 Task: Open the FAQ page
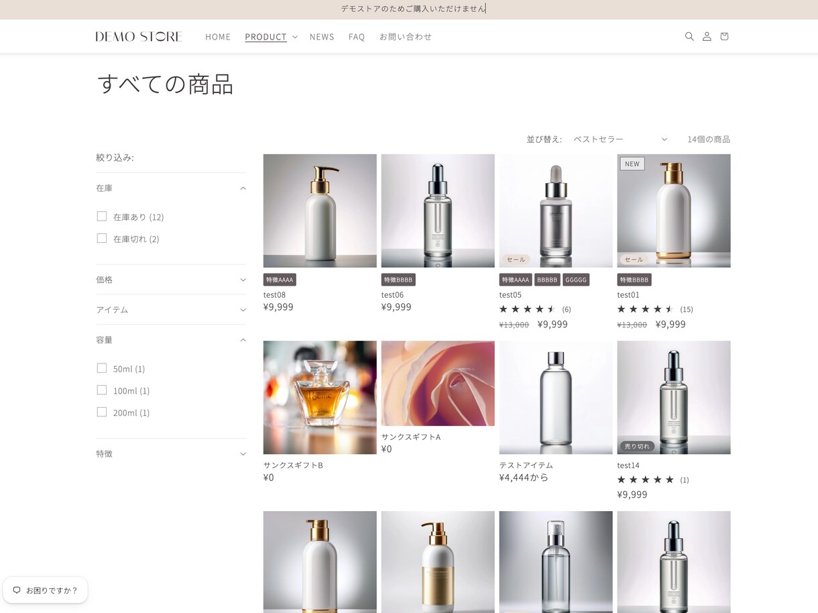(x=357, y=37)
